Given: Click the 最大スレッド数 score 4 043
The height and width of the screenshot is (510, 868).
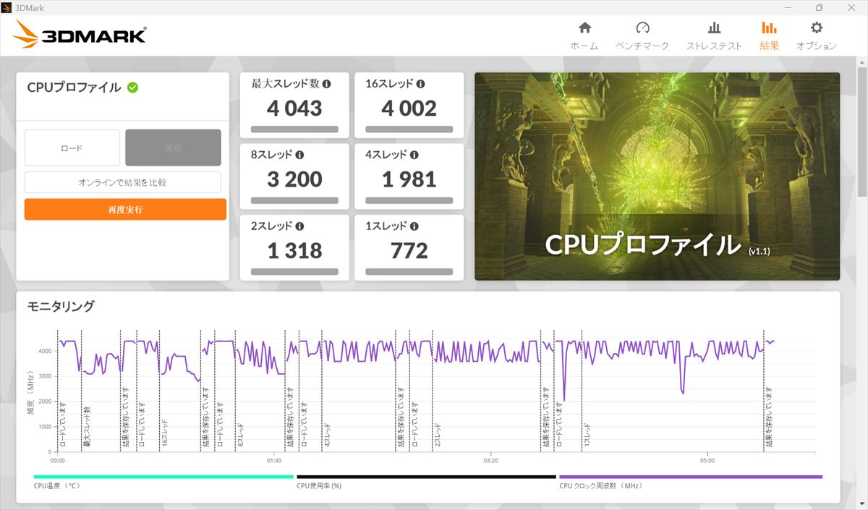Looking at the screenshot, I should coord(294,109).
